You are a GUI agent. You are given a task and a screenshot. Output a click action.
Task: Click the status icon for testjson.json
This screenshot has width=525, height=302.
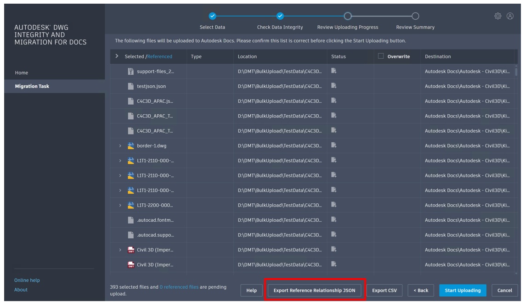[333, 86]
